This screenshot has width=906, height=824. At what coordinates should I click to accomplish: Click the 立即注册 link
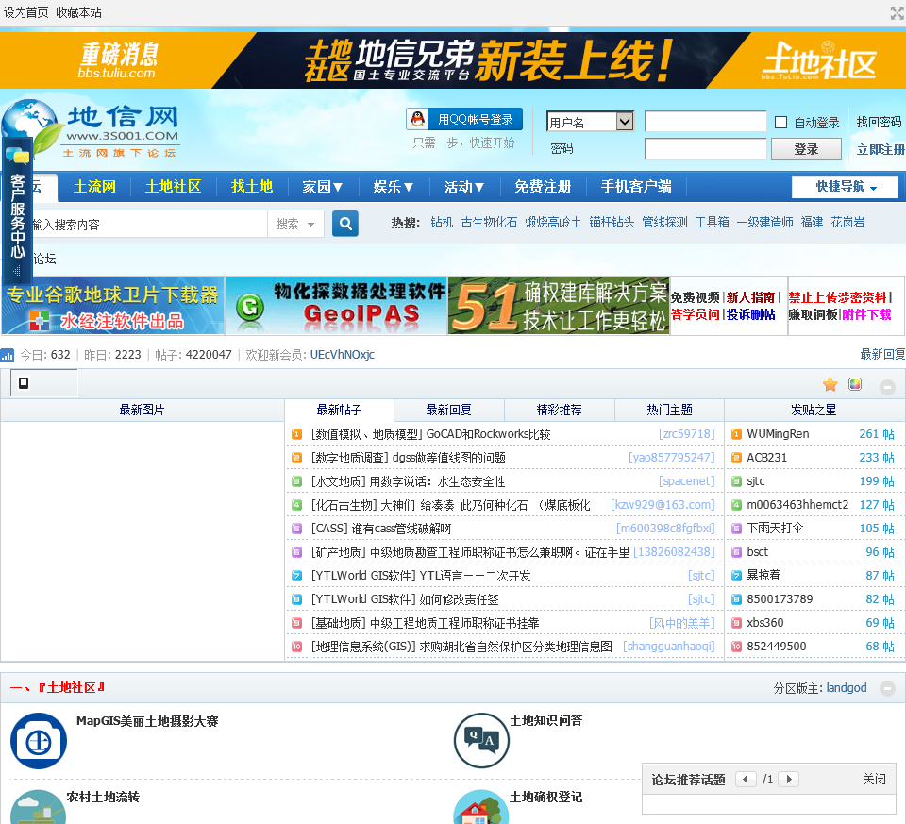[x=881, y=150]
